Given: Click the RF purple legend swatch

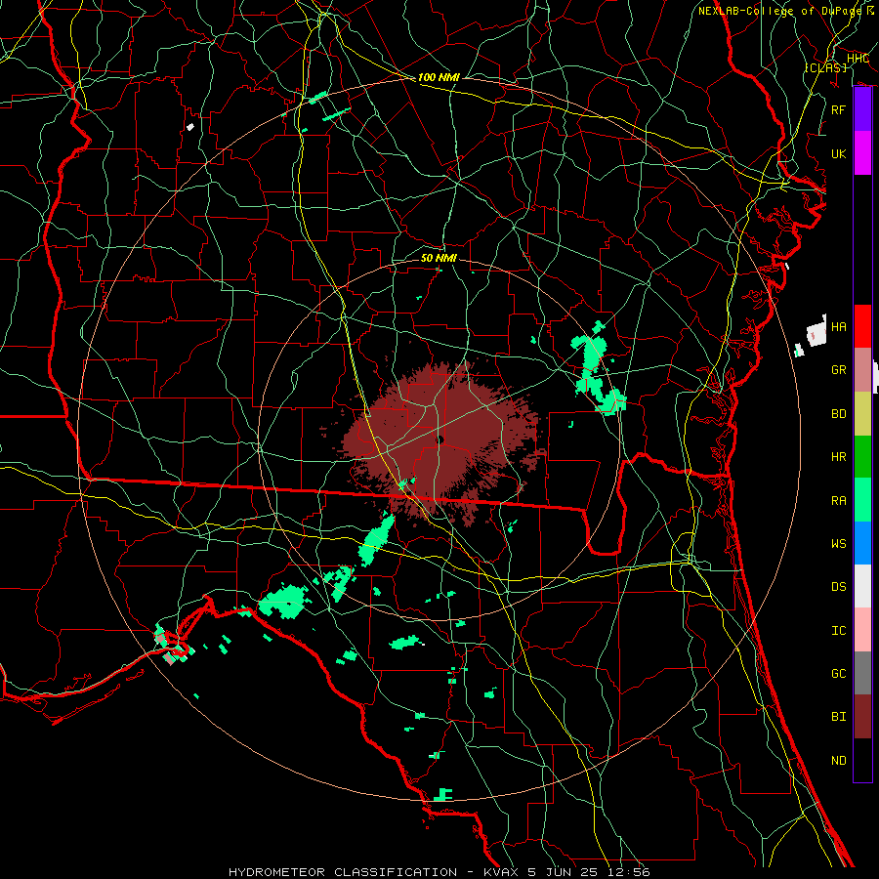Looking at the screenshot, I should (862, 109).
